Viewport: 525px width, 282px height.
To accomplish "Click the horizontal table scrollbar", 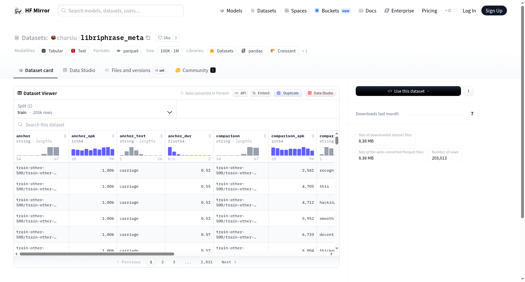I will coord(97,254).
